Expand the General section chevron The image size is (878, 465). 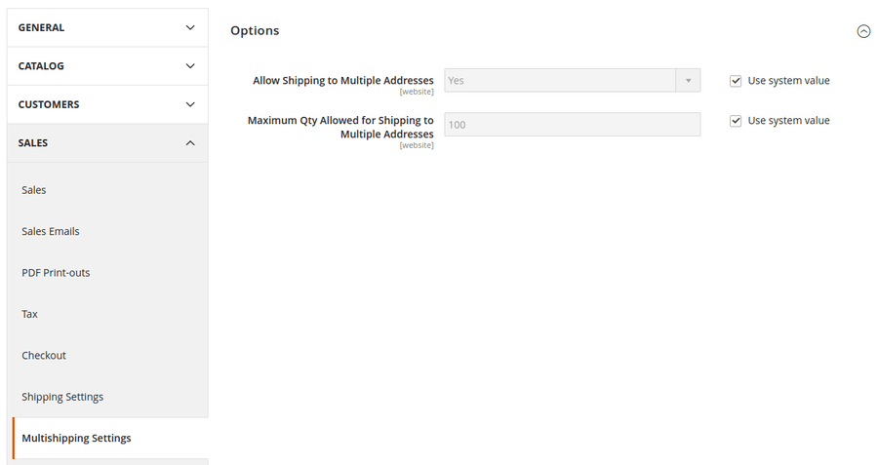190,27
